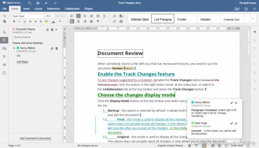Toggle italic formatting

click(20, 22)
